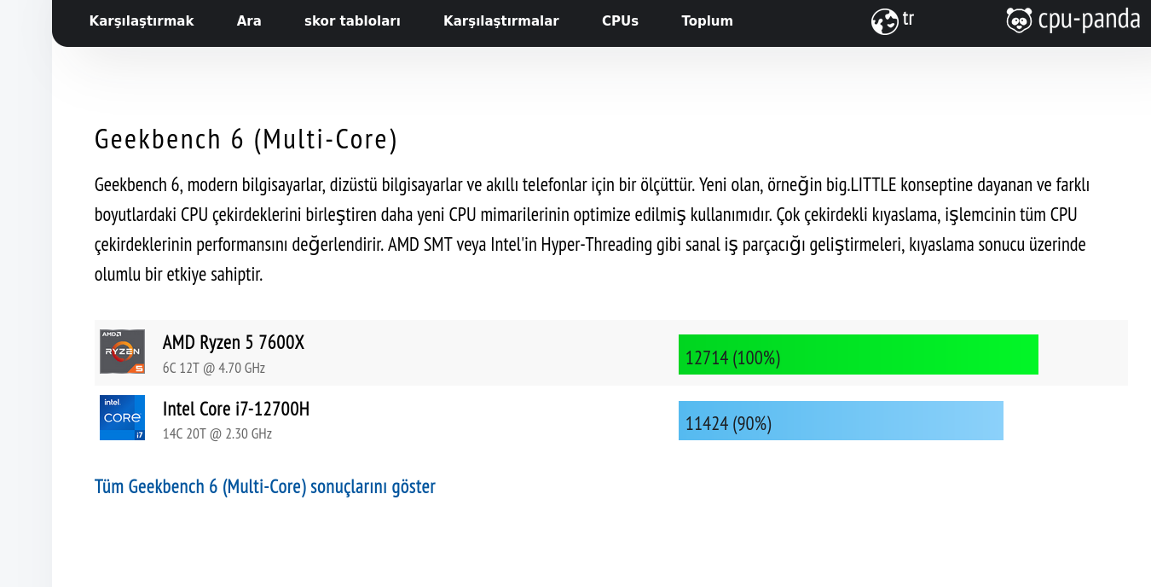
Task: Select Ara in the navigation bar
Action: tap(249, 21)
